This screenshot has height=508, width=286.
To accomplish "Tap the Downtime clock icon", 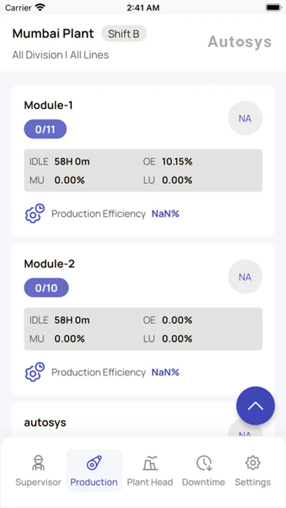I will [204, 463].
